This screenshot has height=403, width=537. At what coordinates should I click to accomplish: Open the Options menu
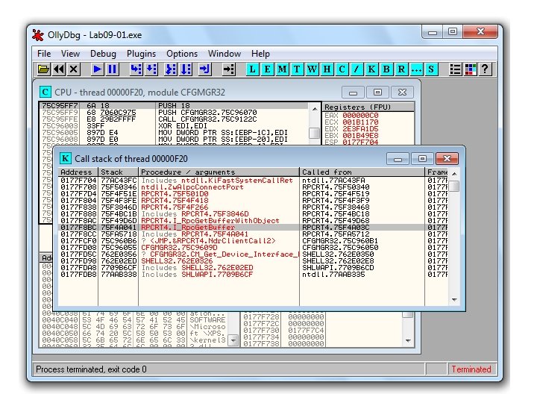[182, 54]
